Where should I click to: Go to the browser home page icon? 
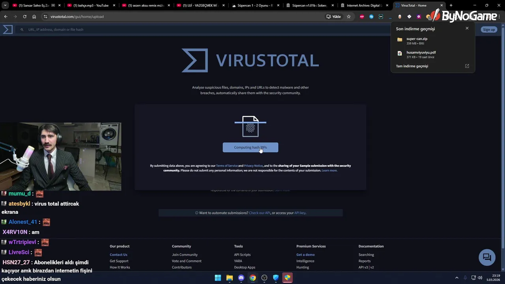click(34, 17)
